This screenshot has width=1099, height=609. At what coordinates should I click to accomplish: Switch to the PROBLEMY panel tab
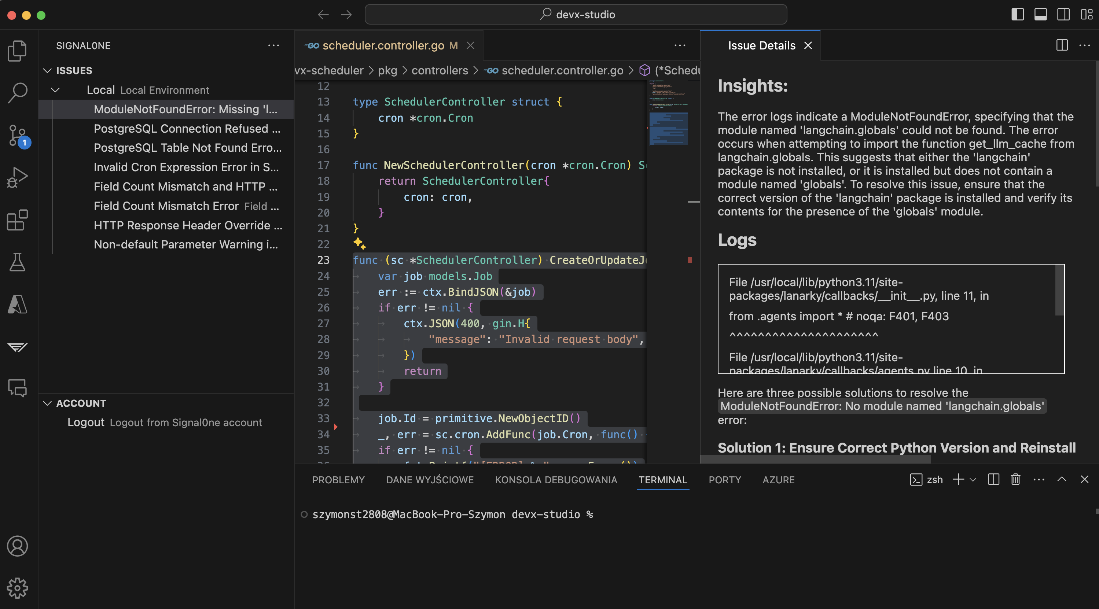tap(338, 480)
